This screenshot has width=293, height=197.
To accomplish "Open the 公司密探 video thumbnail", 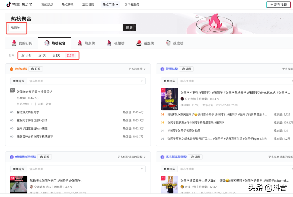I will pos(170,99).
